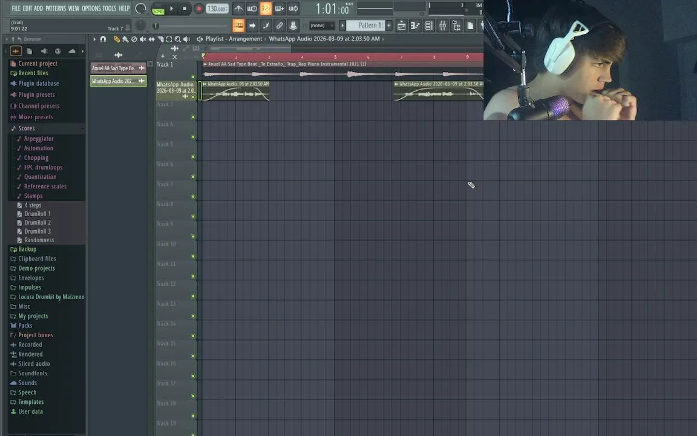Collapse the Scores folder
This screenshot has width=697, height=436.
coord(47,128)
